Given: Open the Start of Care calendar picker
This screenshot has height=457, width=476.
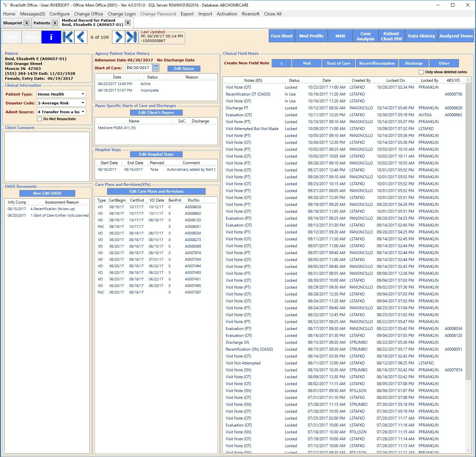Looking at the screenshot, I should [156, 68].
